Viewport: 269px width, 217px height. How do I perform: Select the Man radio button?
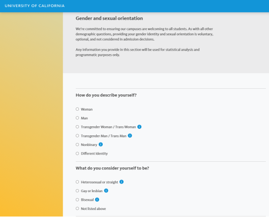click(x=77, y=118)
